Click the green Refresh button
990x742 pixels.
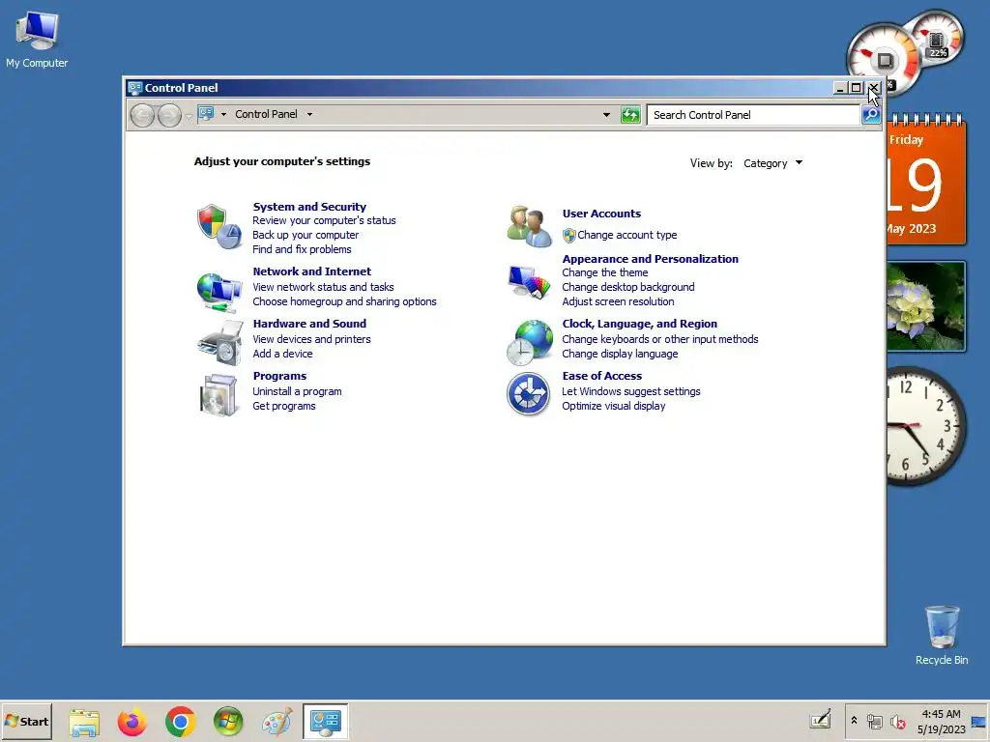click(630, 115)
